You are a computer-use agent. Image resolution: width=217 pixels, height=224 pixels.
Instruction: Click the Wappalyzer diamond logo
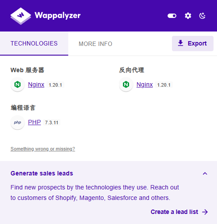coord(21,16)
